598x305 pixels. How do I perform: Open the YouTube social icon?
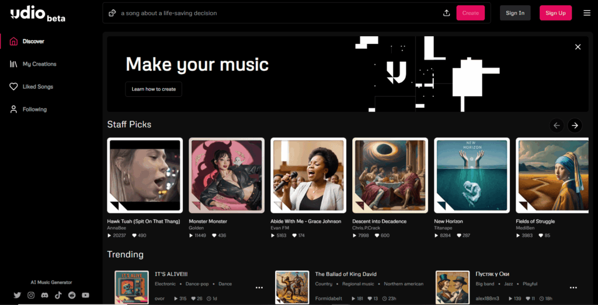[85, 295]
